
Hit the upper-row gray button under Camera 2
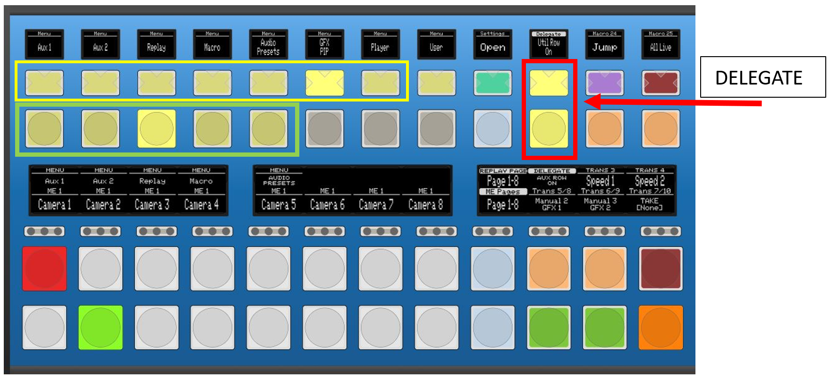click(x=101, y=269)
